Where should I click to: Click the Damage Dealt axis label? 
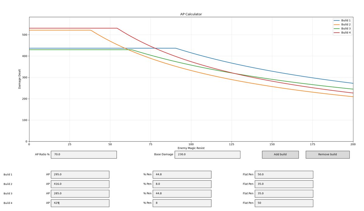point(19,79)
